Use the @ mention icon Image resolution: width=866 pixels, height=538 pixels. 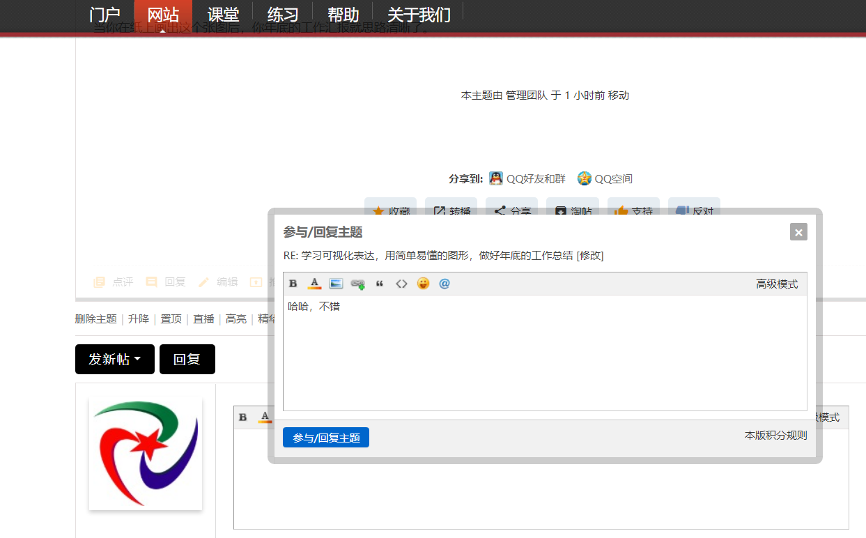444,283
